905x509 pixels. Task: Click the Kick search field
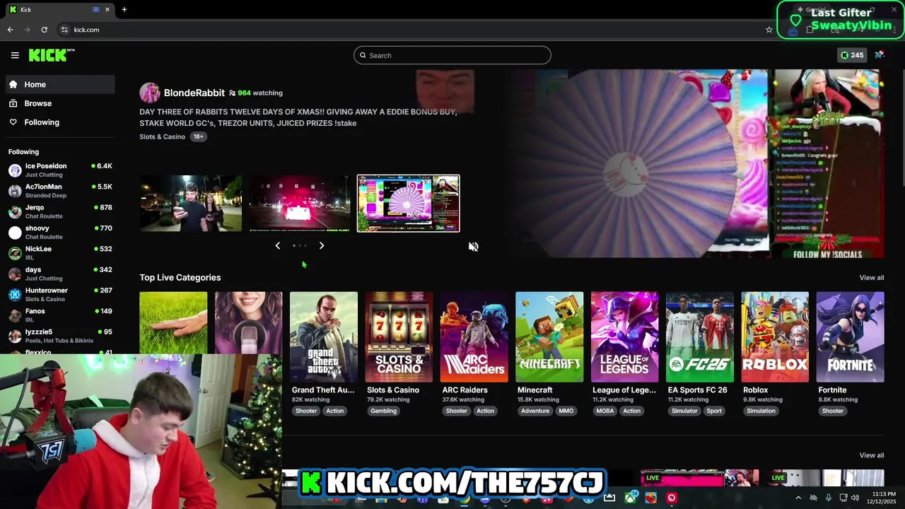[x=452, y=55]
